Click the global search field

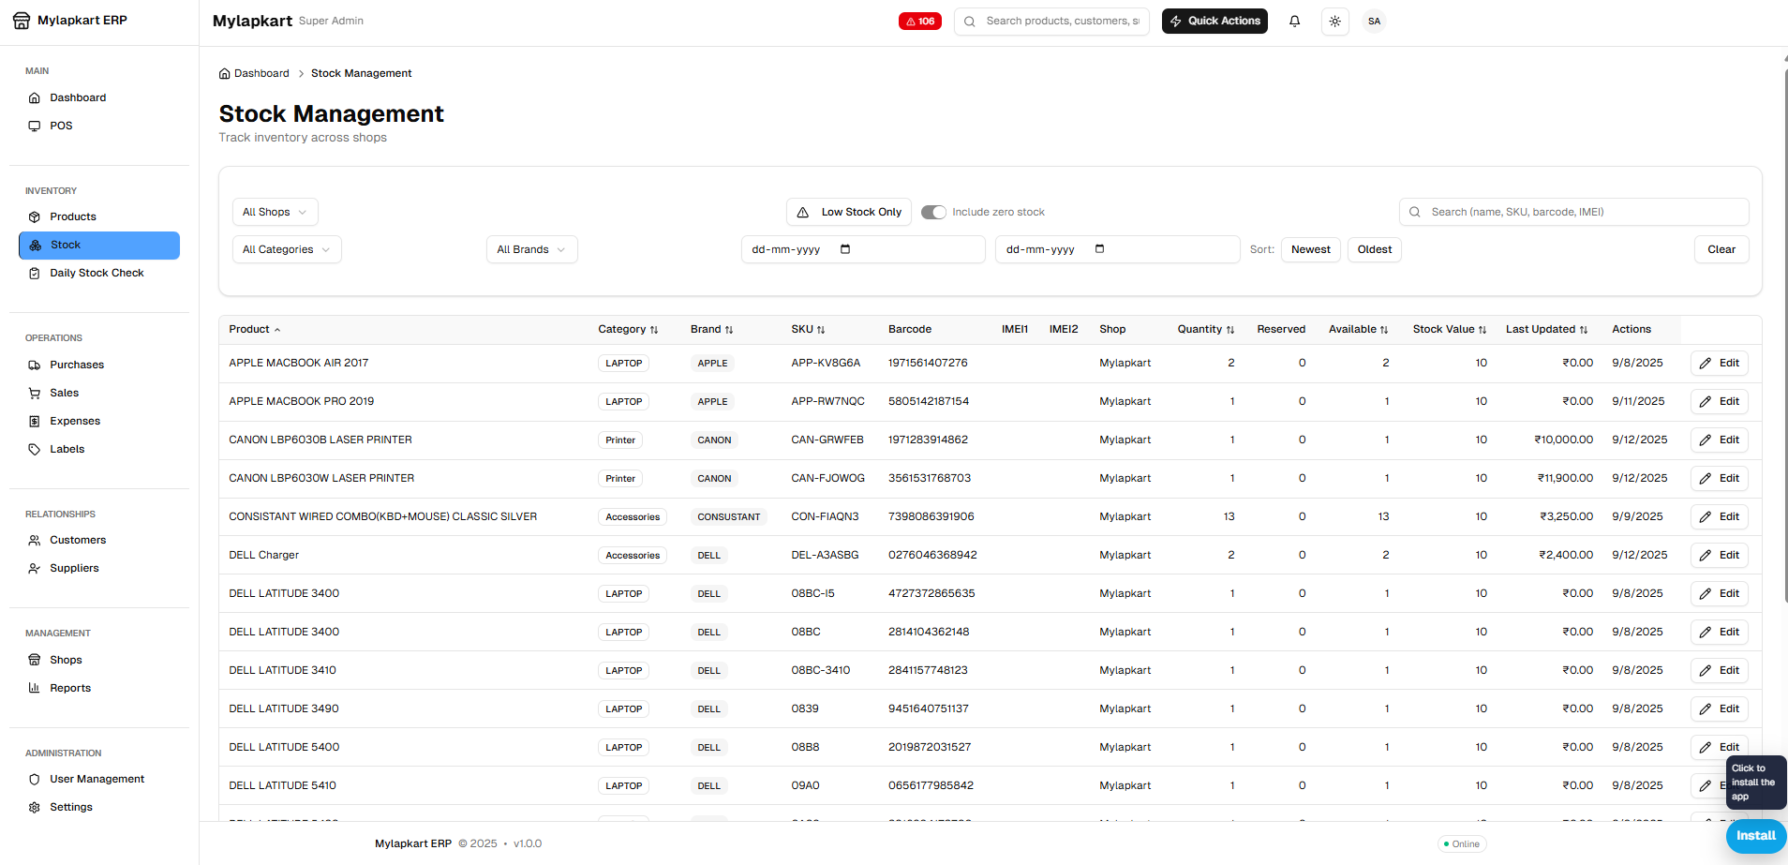click(x=1051, y=21)
